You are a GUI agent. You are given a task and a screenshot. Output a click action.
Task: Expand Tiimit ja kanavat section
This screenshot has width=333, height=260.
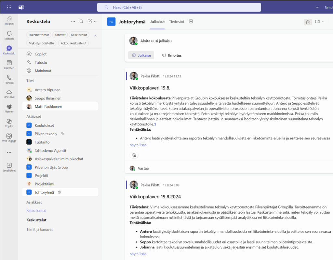tap(39, 229)
